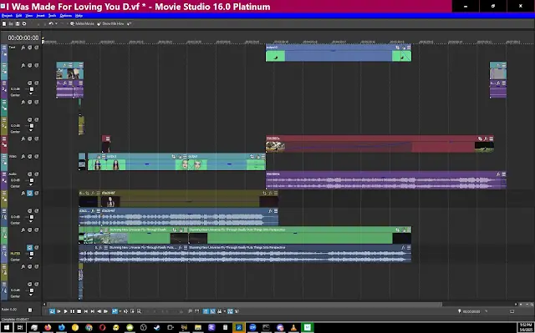This screenshot has width=535, height=333.
Task: Toggle Auto Ripple in bottom toolbar
Action: coord(219,311)
